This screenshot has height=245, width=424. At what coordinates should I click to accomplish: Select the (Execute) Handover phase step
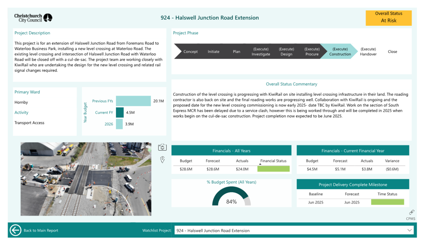(368, 52)
